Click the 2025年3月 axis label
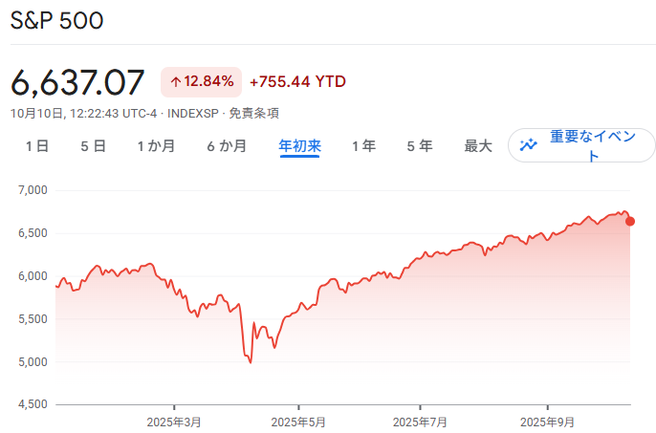Image resolution: width=656 pixels, height=433 pixels. [x=174, y=422]
